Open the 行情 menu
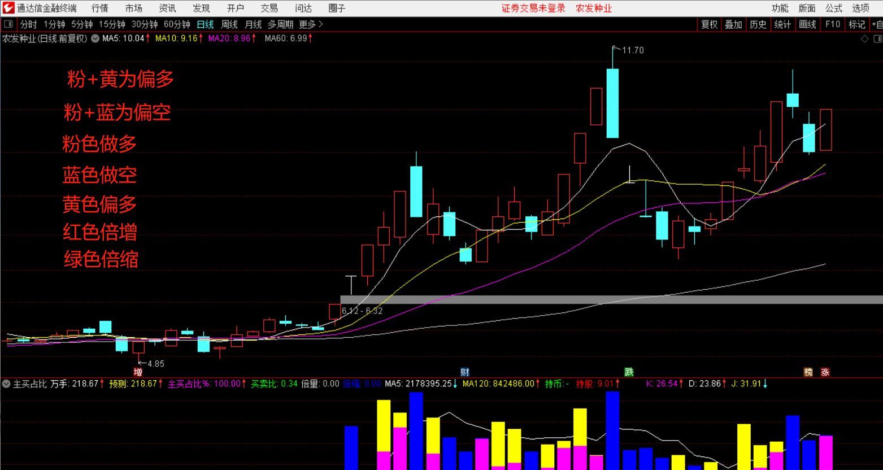883x470 pixels. pos(100,8)
